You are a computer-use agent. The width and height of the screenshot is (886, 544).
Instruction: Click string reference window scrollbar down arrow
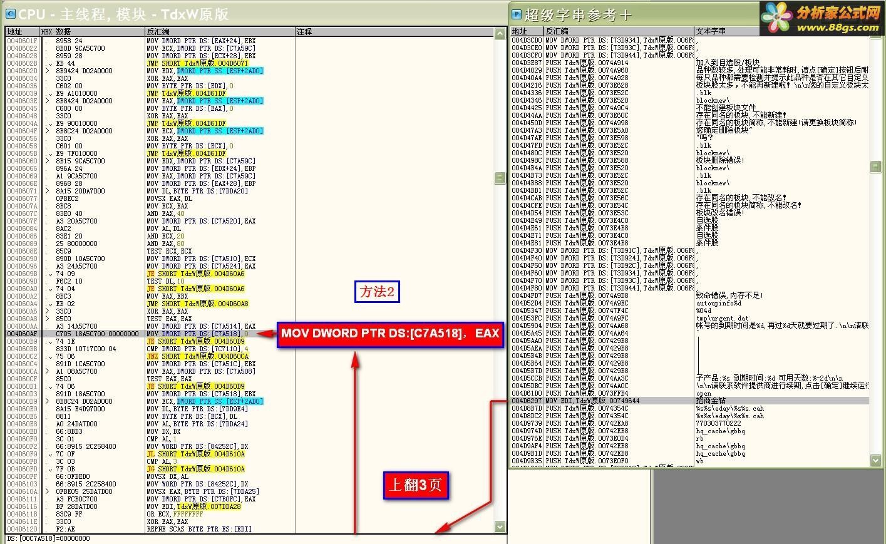point(875,460)
